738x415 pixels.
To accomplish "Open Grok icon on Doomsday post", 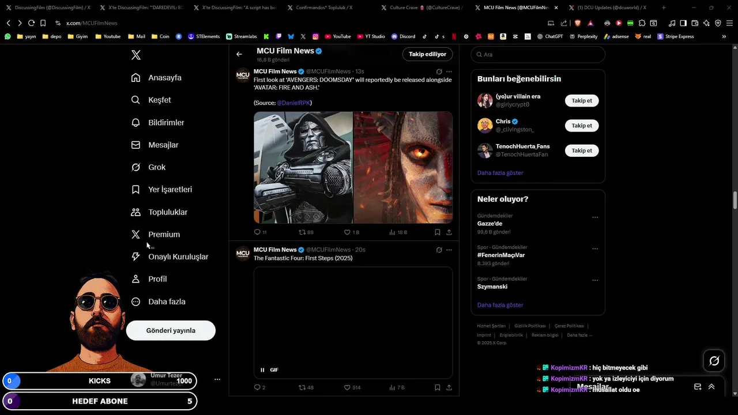I will coord(439,72).
